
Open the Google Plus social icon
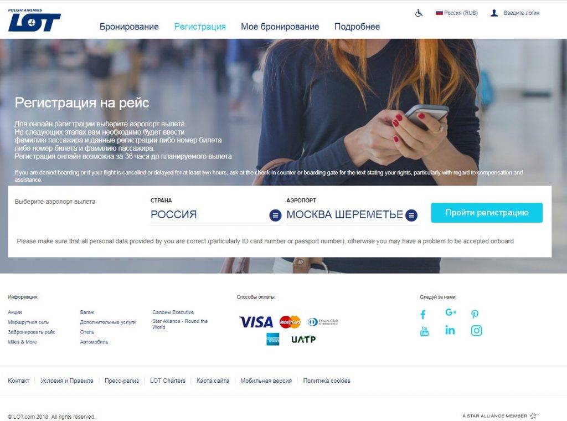pyautogui.click(x=451, y=312)
